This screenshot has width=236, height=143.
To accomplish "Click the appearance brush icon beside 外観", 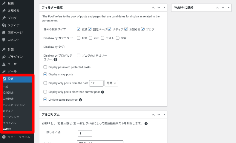I will tap(4, 49).
